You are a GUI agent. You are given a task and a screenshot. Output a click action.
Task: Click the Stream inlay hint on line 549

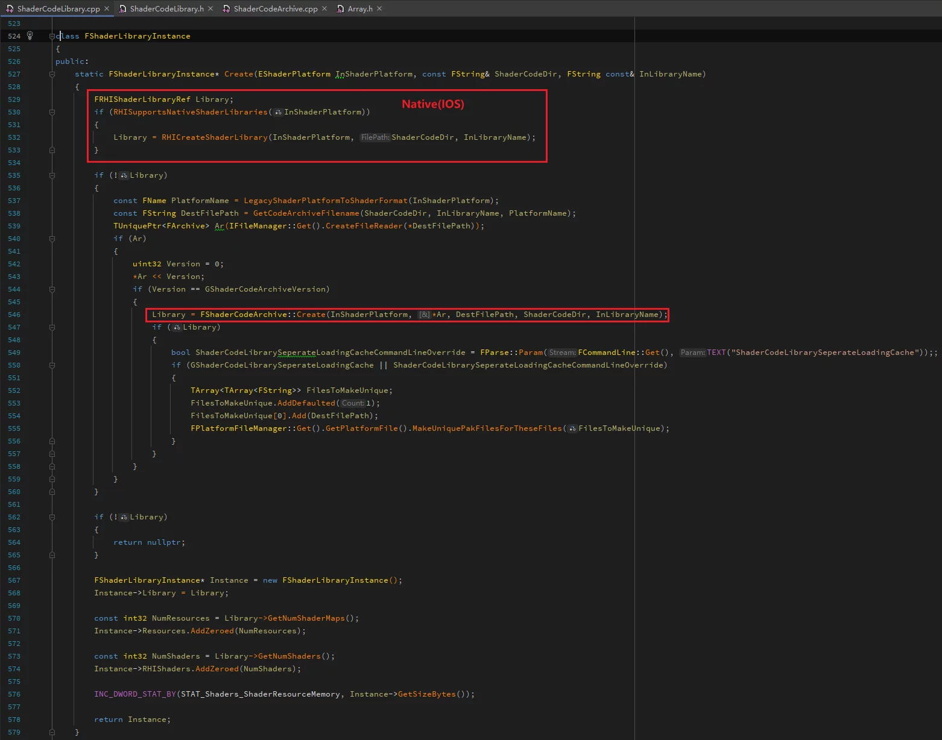click(x=562, y=353)
